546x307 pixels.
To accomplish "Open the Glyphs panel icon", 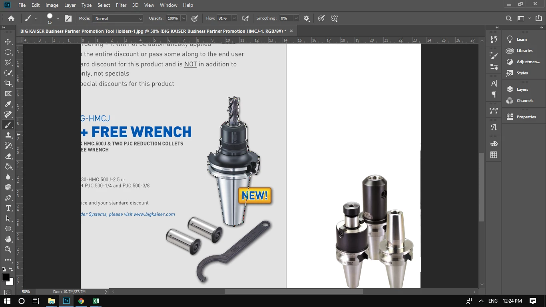I will pos(494,128).
